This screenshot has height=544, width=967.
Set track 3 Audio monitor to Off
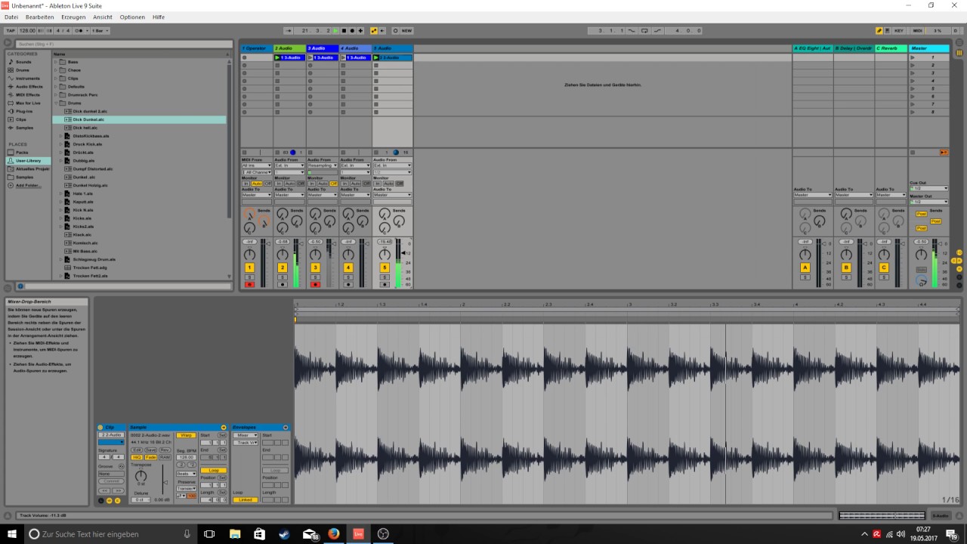333,184
